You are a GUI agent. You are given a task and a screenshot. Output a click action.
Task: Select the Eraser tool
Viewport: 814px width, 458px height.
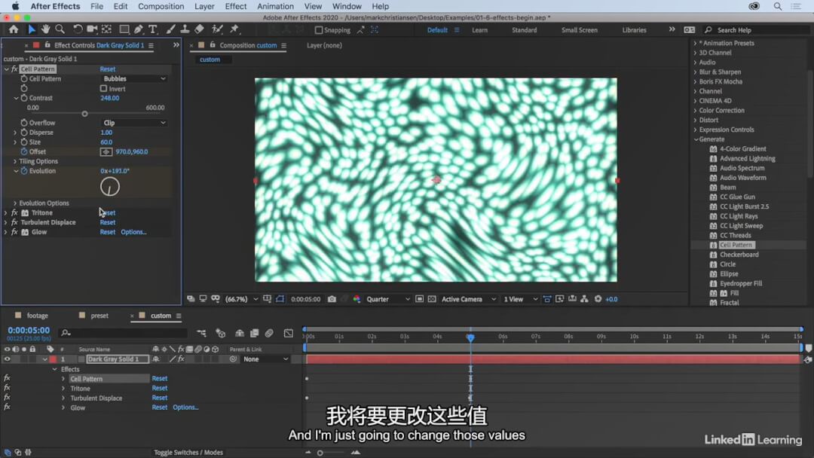click(x=199, y=29)
